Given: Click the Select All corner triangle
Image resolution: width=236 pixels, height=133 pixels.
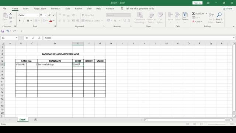Looking at the screenshot, I should (3, 44).
